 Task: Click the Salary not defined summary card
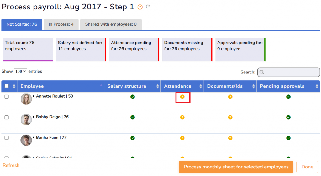pos(81,49)
